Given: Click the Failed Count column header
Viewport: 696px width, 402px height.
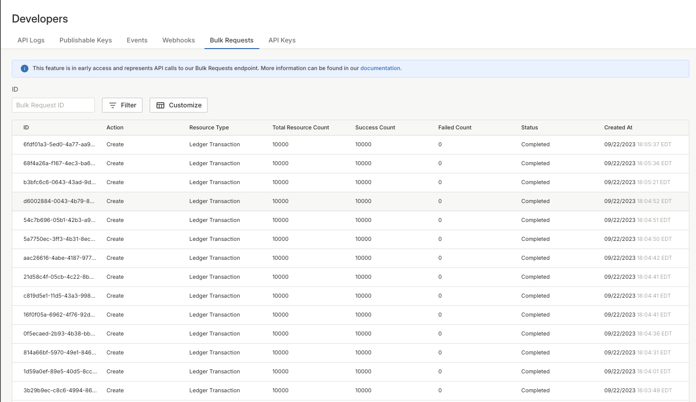Looking at the screenshot, I should (x=455, y=127).
